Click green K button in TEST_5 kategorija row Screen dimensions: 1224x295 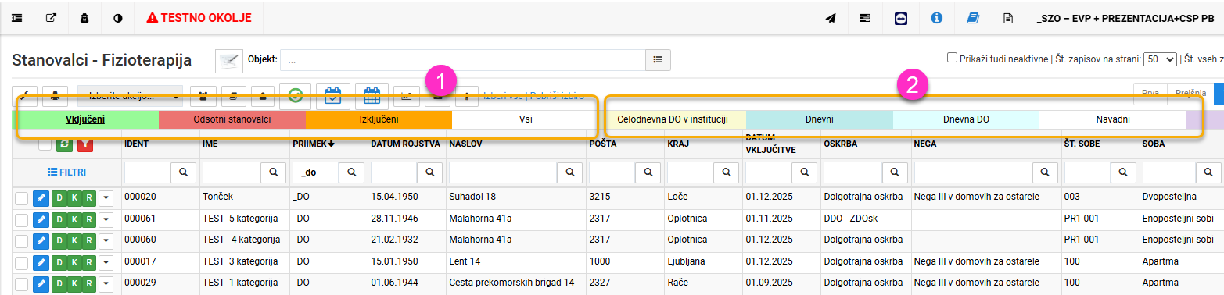74,219
